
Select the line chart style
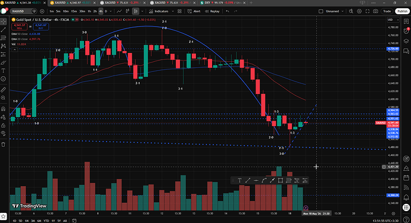(x=119, y=11)
